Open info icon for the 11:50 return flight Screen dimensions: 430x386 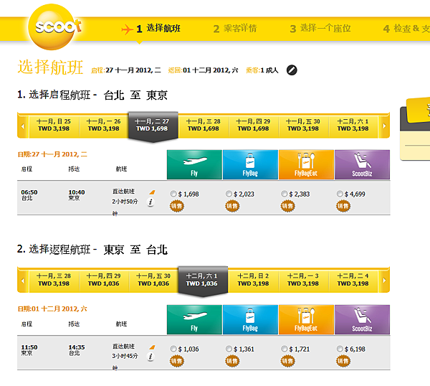[x=150, y=357]
